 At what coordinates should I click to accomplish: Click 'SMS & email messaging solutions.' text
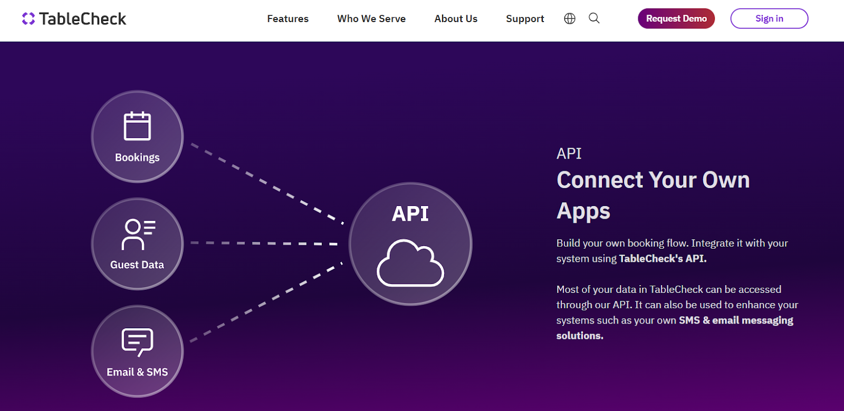[x=675, y=328]
